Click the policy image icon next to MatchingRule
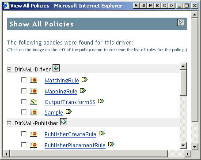Screen dimensions: 201x160 coord(34,80)
